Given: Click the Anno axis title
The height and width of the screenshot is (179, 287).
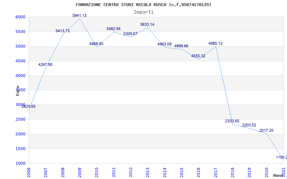Looking at the screenshot, I should [278, 175].
